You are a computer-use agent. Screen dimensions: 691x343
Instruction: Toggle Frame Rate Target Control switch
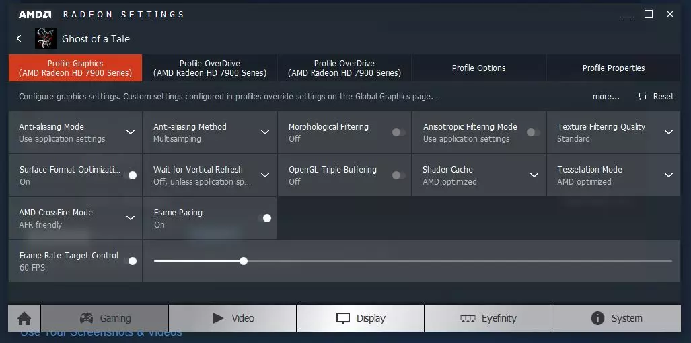(132, 261)
